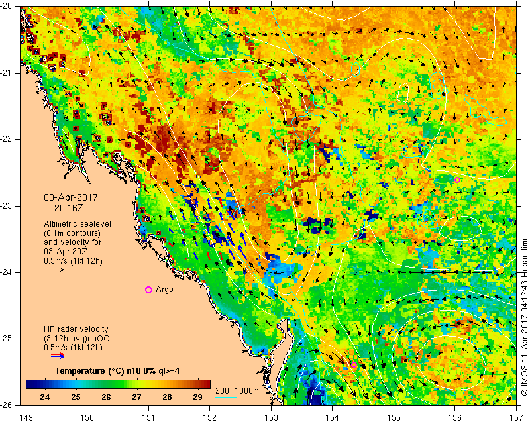The image size is (530, 424).
Task: Click the '153' longitude axis label
Action: [x=272, y=418]
